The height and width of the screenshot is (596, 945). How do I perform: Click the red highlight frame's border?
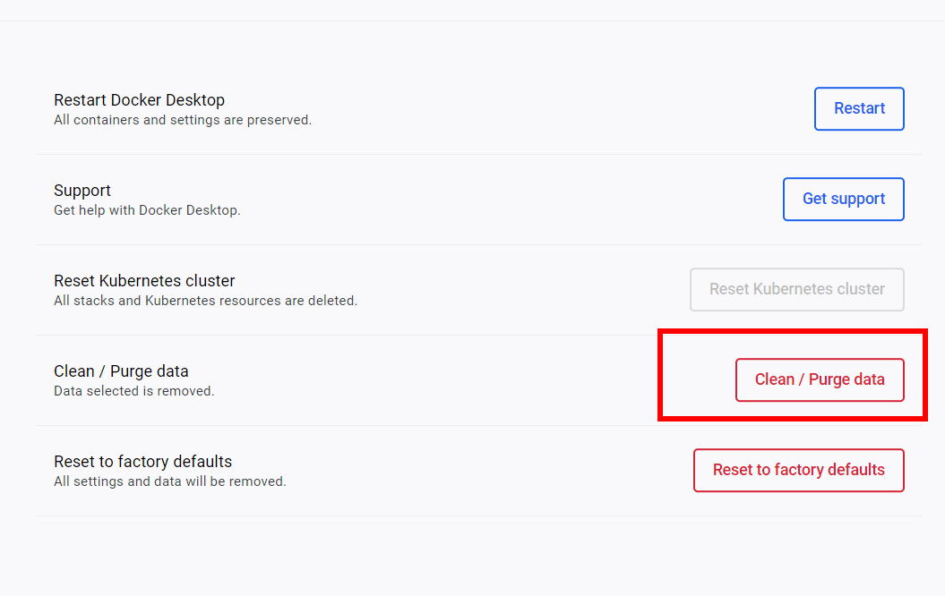click(661, 374)
